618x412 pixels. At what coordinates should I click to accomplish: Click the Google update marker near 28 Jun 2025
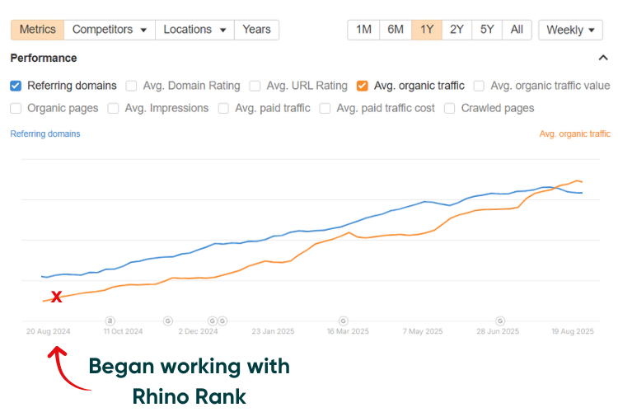[x=499, y=321]
